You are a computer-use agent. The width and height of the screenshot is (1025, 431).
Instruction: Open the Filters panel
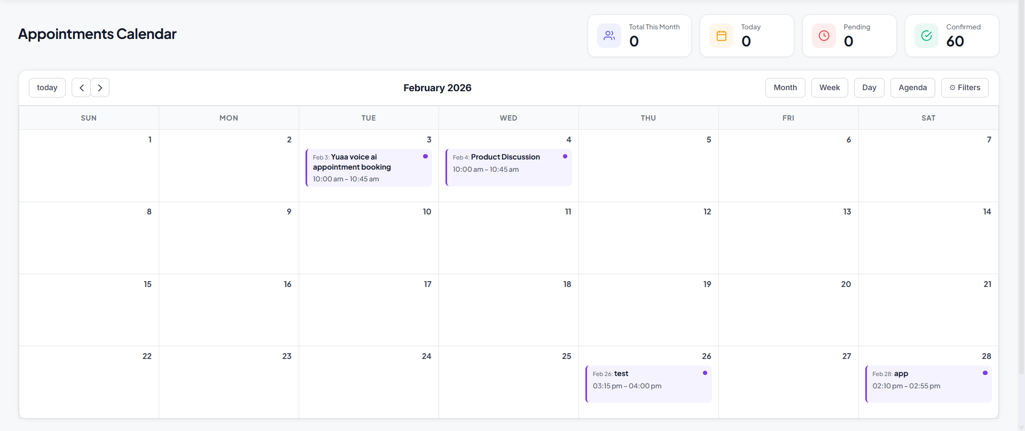[x=965, y=88]
